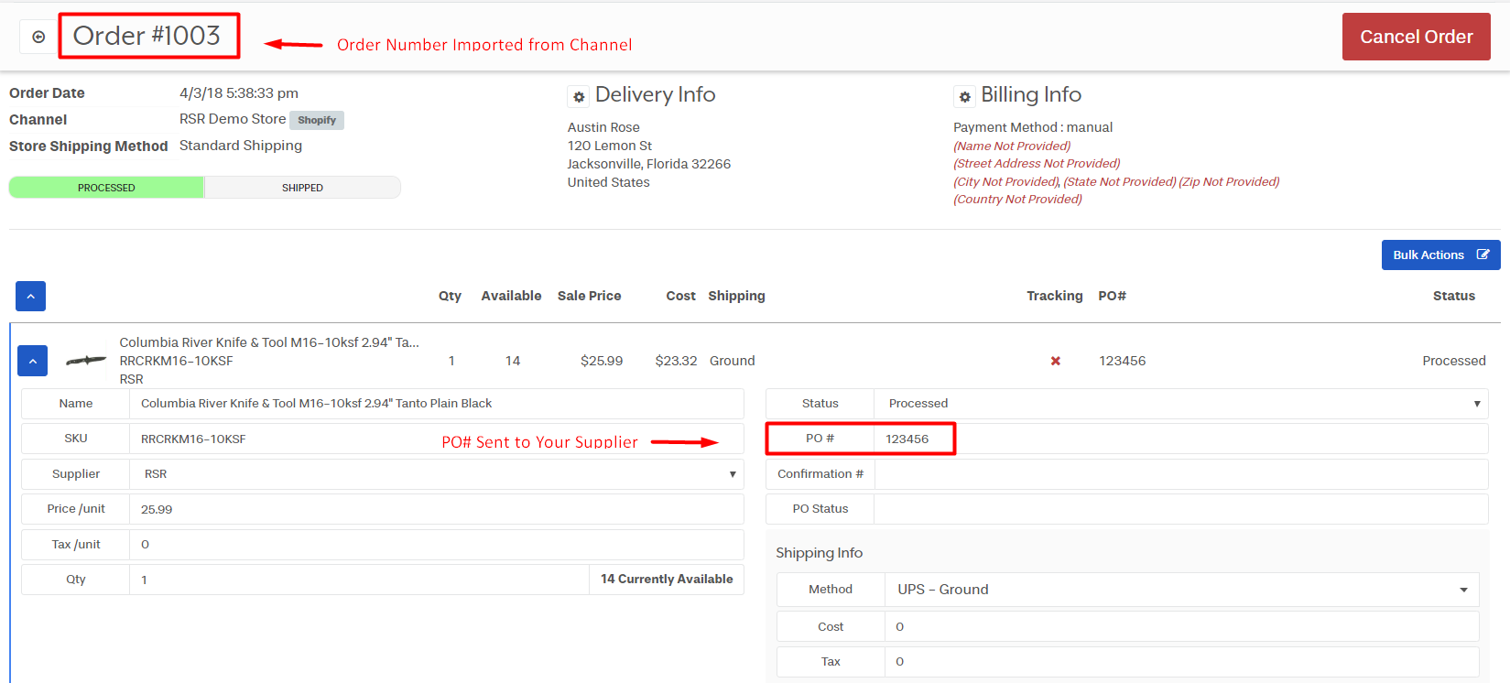Viewport: 1510px width, 683px height.
Task: Open the Delivery Info gear settings
Action: pos(579,97)
